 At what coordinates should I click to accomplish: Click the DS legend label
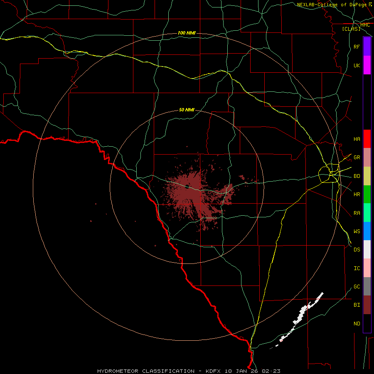(357, 249)
